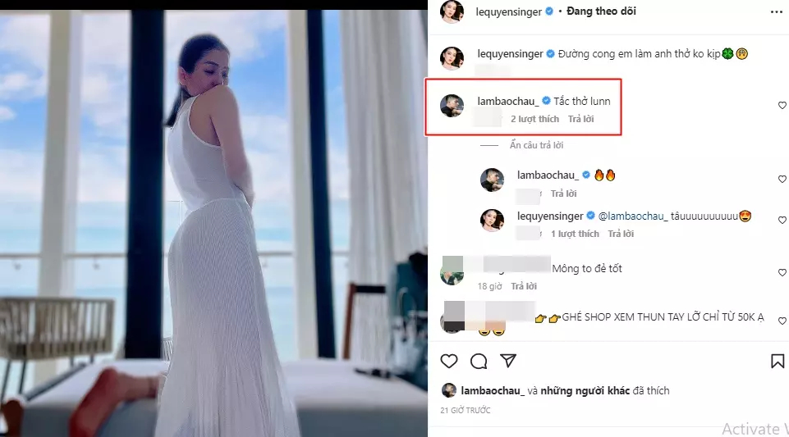Open lequyensinger profile from the post header
Image resolution: width=789 pixels, height=437 pixels.
pos(509,11)
